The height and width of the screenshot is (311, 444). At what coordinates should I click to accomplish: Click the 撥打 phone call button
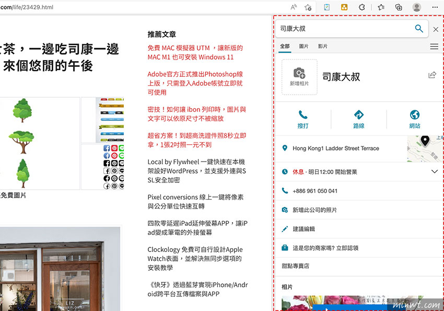[x=302, y=119]
